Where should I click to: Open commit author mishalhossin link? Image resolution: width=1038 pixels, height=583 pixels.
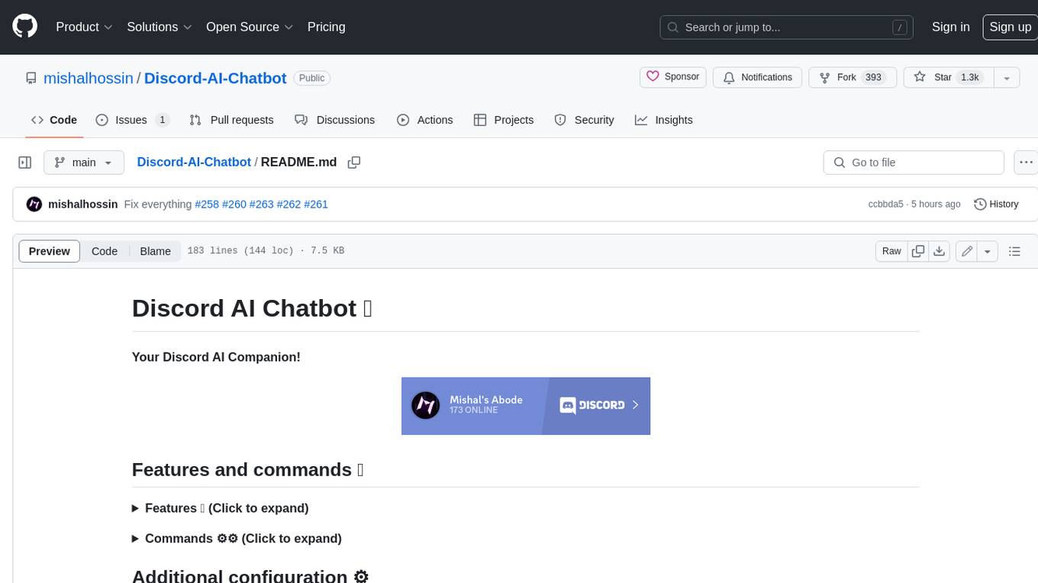pyautogui.click(x=83, y=204)
